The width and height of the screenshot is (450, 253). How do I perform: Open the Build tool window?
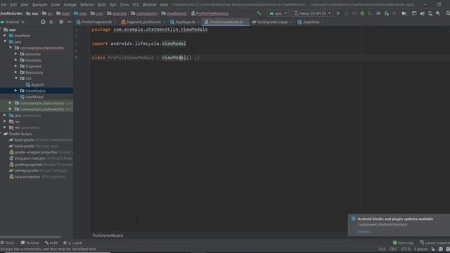tap(51, 242)
